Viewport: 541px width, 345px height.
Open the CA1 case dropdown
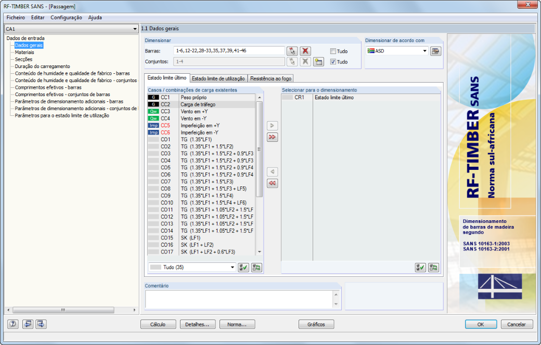click(135, 29)
